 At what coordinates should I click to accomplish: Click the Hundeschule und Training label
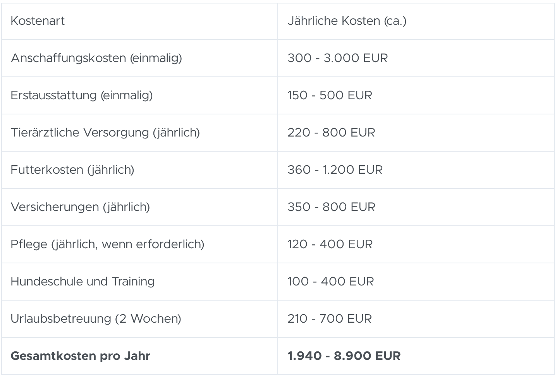point(83,282)
